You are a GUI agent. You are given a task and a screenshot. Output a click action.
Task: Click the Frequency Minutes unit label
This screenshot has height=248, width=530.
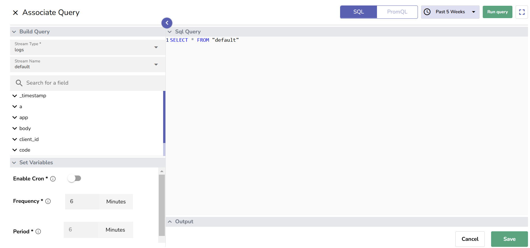(x=116, y=202)
